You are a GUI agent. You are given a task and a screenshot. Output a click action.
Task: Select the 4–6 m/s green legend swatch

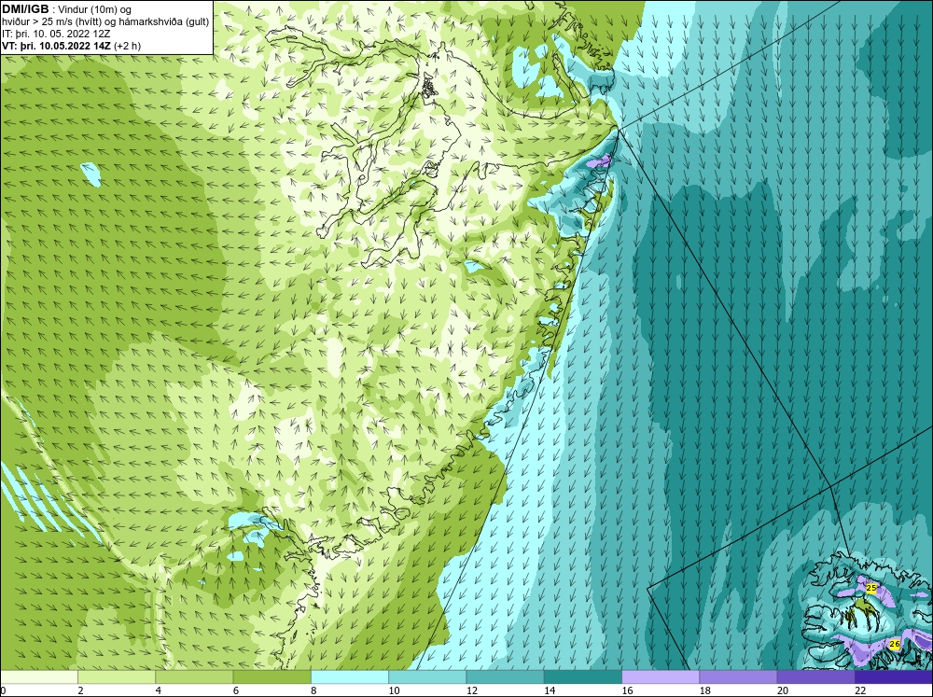click(x=194, y=677)
